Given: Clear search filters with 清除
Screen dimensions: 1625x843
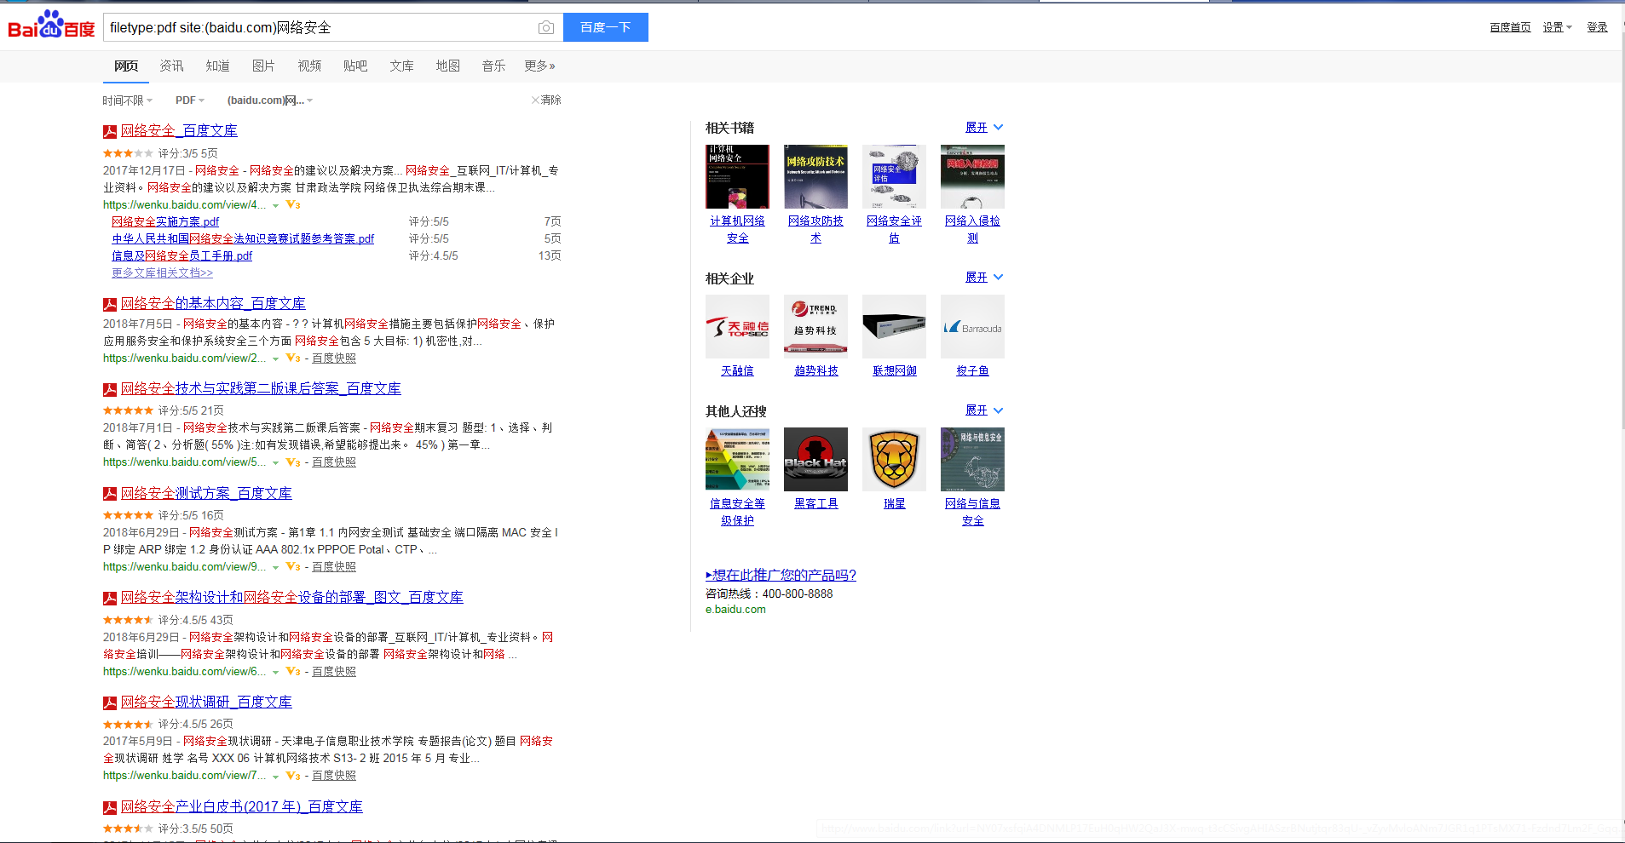Looking at the screenshot, I should pyautogui.click(x=546, y=100).
